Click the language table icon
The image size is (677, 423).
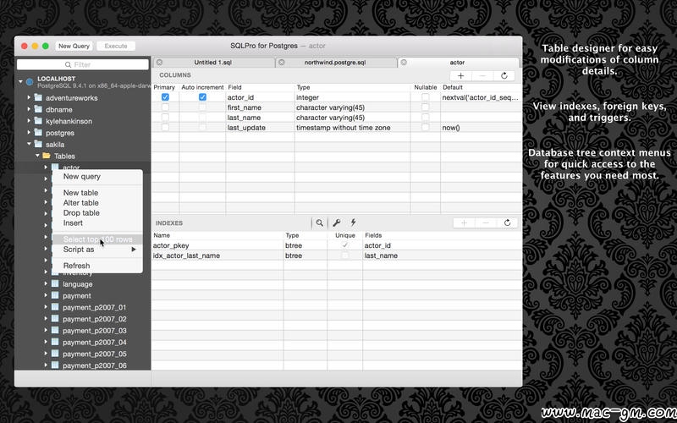pyautogui.click(x=55, y=283)
